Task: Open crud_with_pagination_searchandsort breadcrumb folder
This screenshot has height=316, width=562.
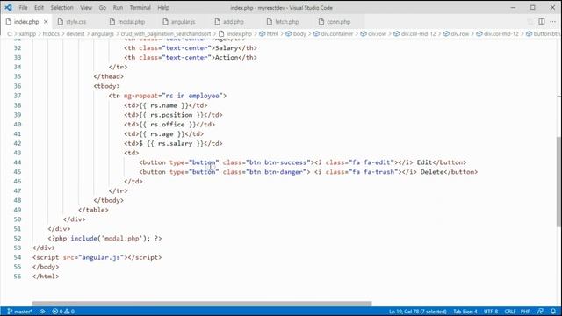Action: [166, 33]
